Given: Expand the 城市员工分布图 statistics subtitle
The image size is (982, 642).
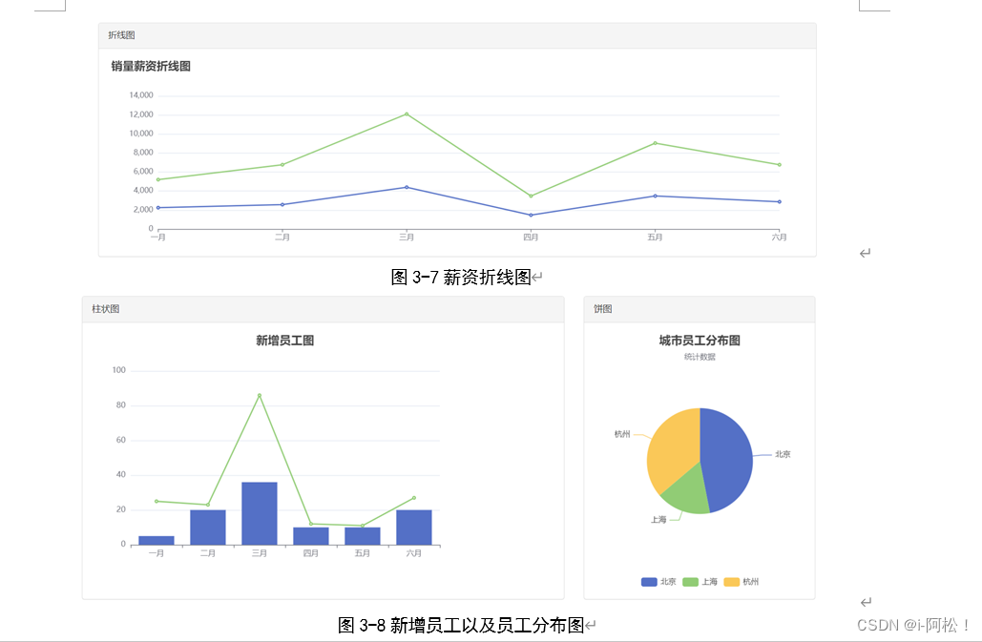Looking at the screenshot, I should [700, 357].
